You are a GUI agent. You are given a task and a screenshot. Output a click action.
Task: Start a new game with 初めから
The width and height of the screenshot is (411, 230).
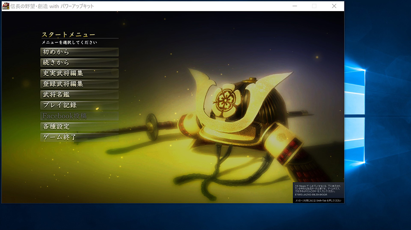tap(79, 52)
